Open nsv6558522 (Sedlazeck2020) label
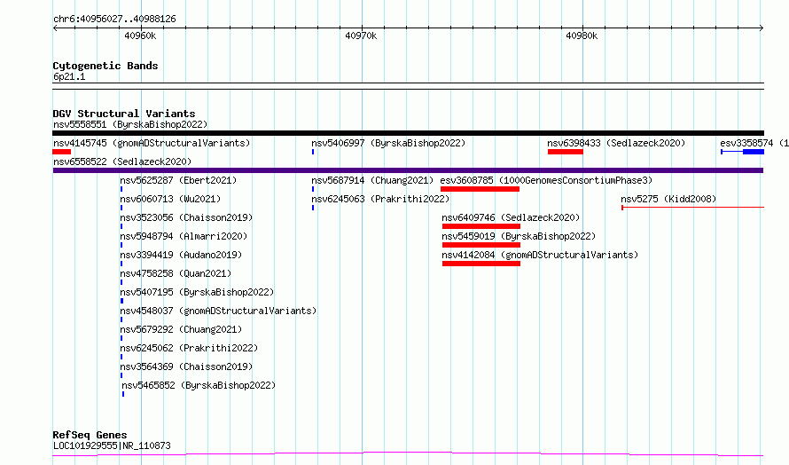 tap(122, 162)
